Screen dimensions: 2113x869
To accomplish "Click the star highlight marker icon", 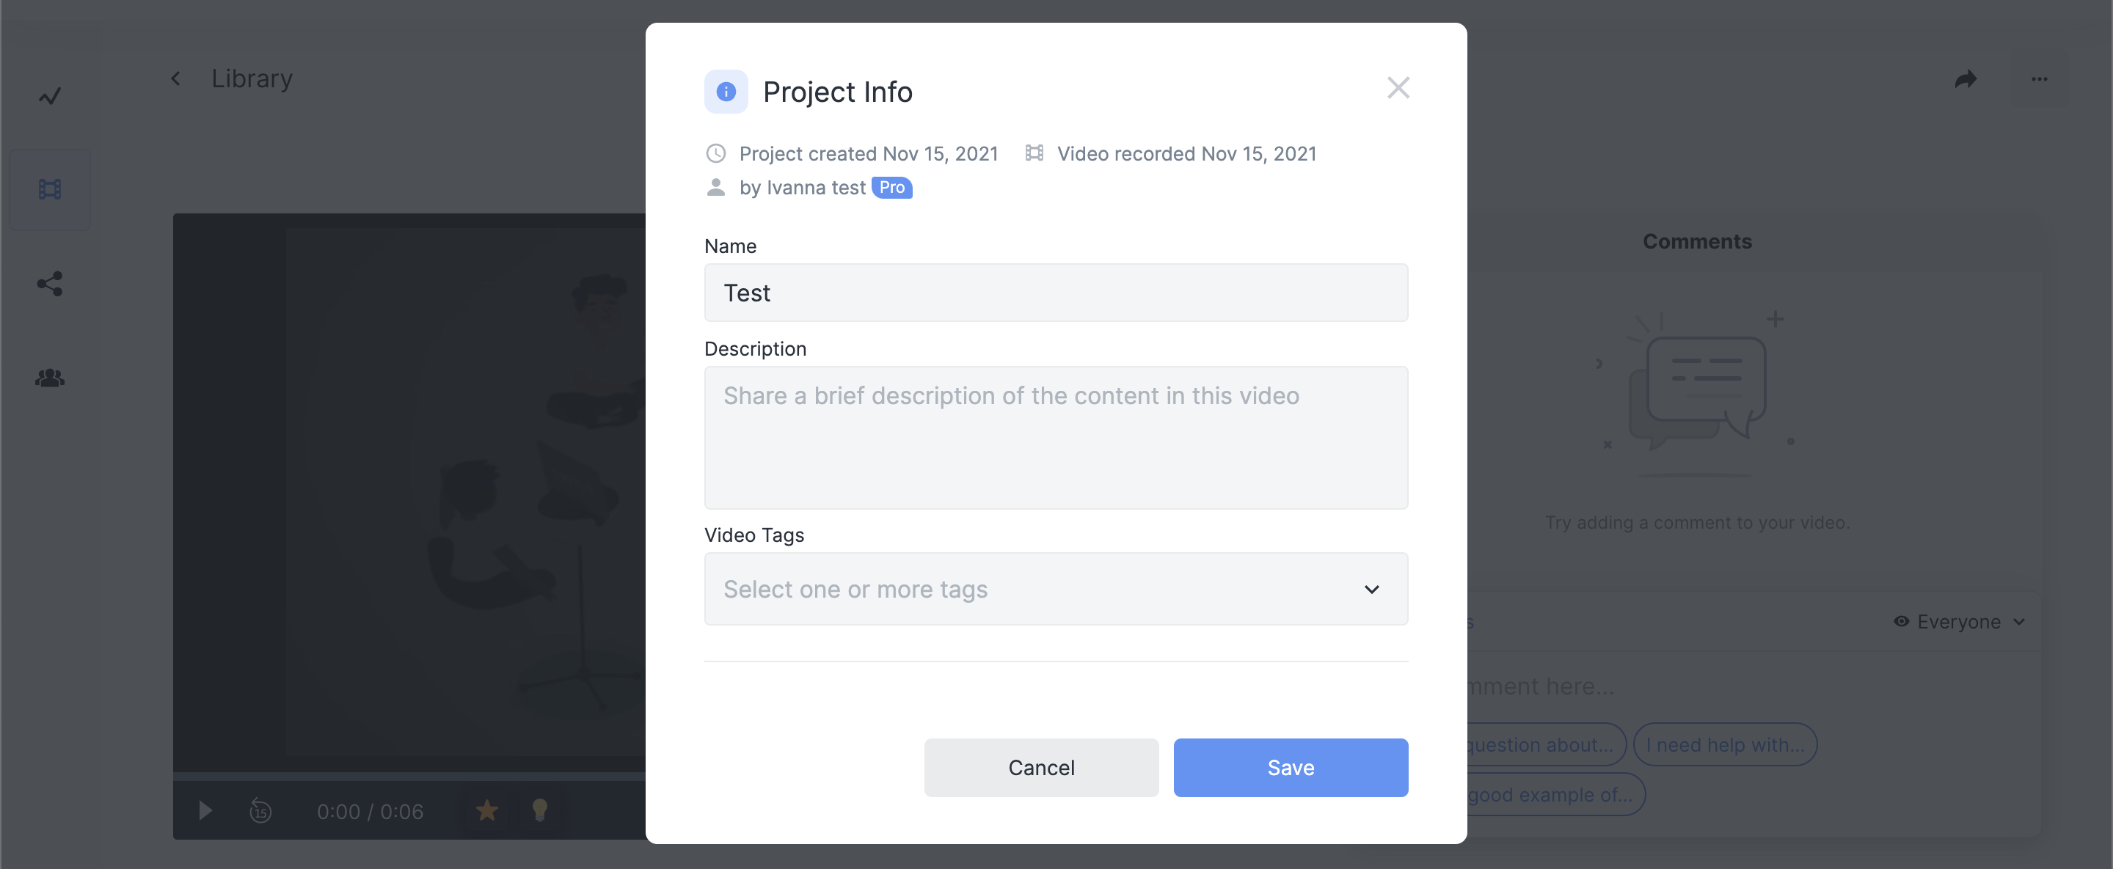I will pos(486,811).
